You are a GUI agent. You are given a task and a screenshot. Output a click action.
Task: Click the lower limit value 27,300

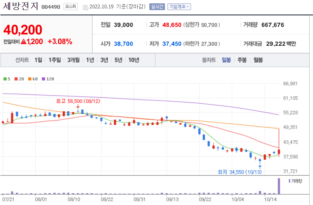tap(209, 44)
